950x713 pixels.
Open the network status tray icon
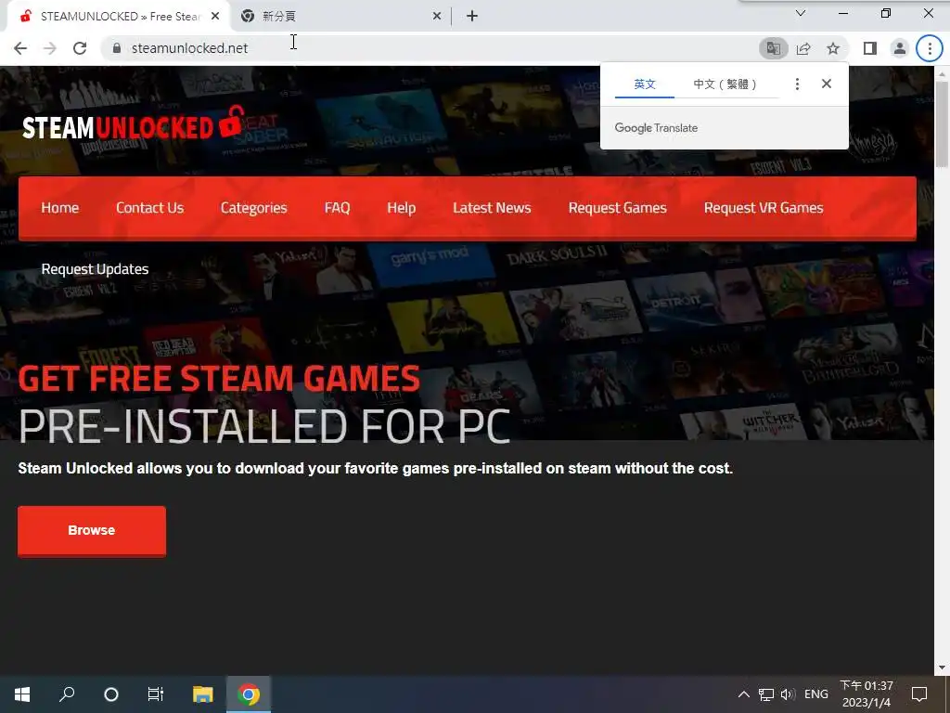(x=766, y=694)
